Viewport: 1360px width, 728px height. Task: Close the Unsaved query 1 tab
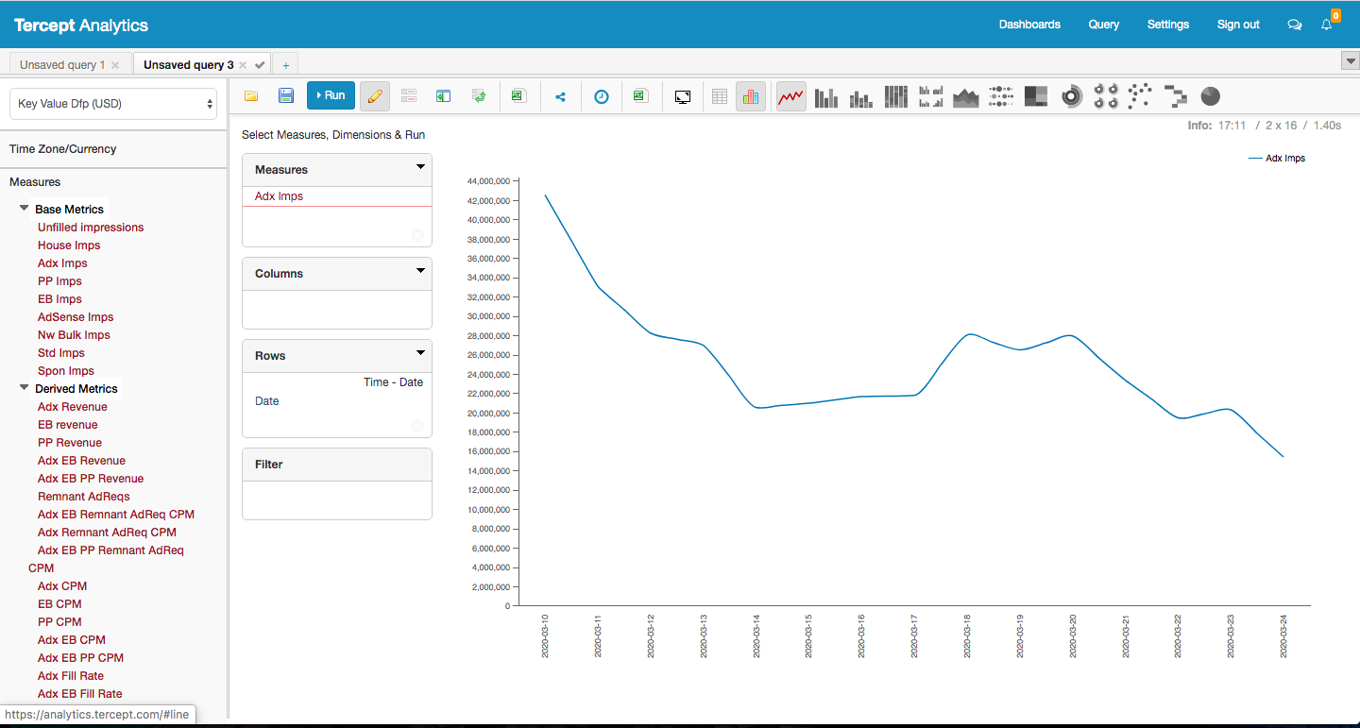(115, 65)
